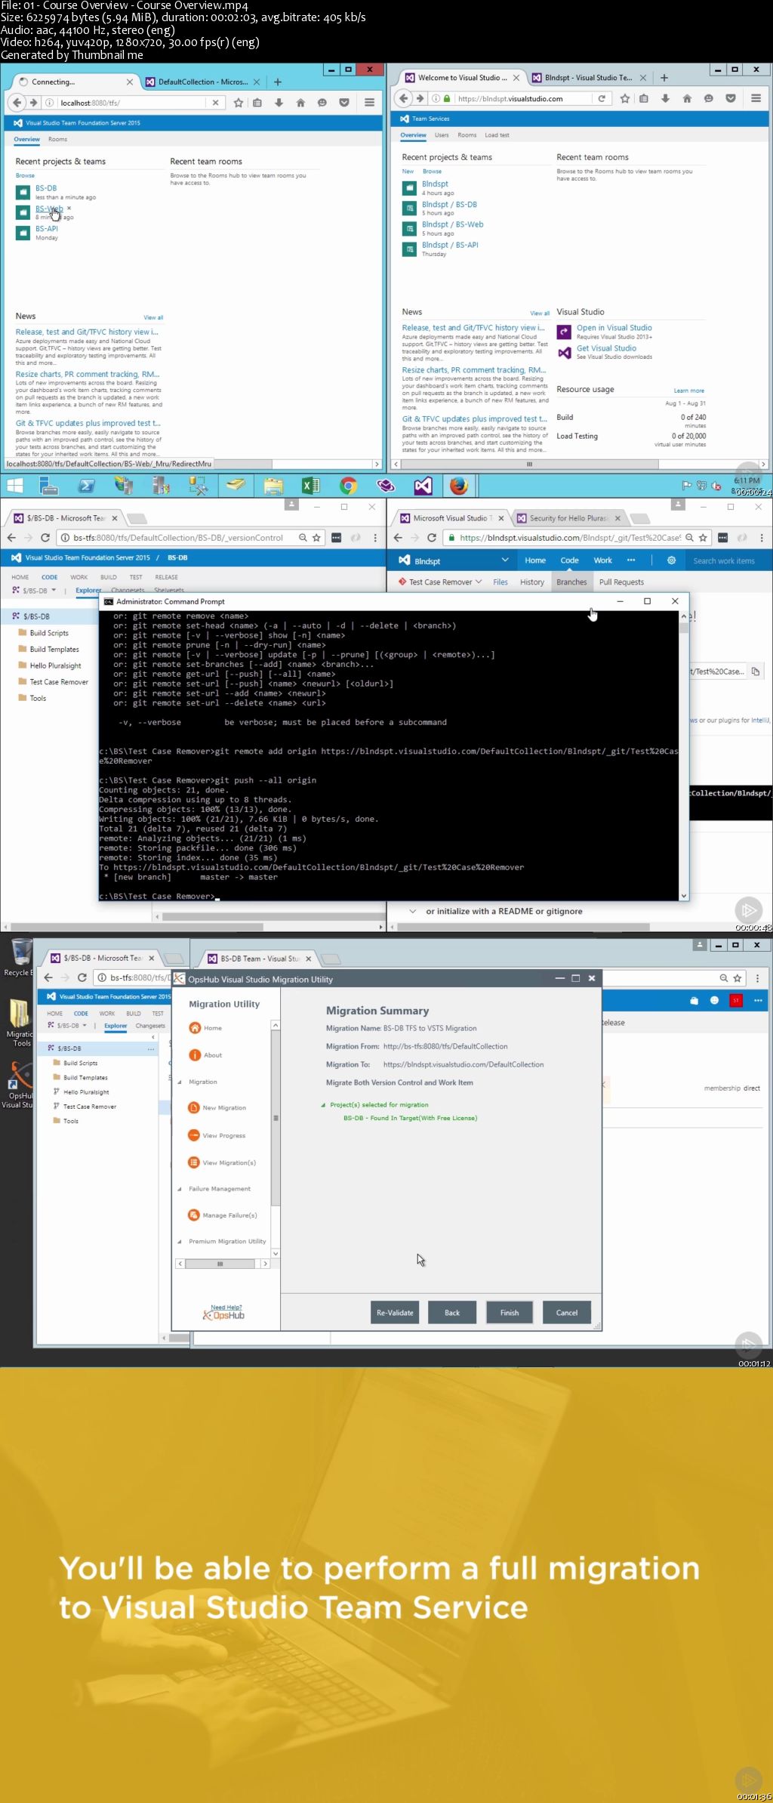Open the Blndspt / BS-Web project link

452,224
